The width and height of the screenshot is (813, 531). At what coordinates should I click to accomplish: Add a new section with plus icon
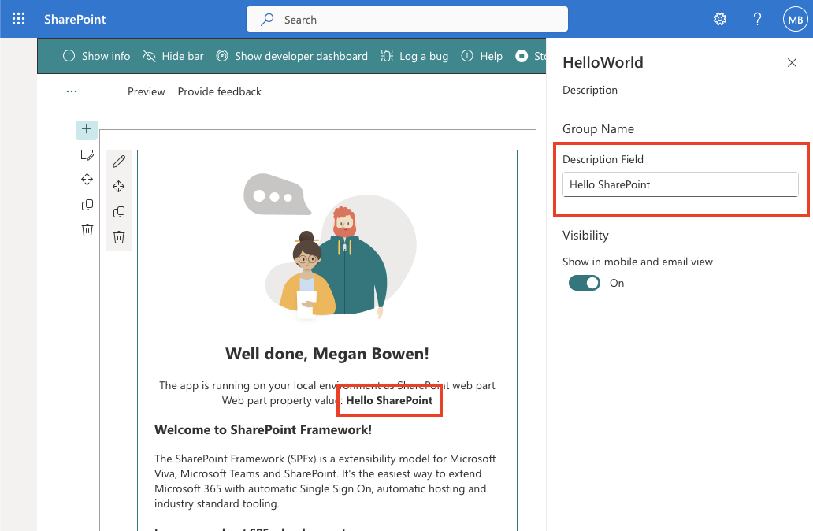87,129
